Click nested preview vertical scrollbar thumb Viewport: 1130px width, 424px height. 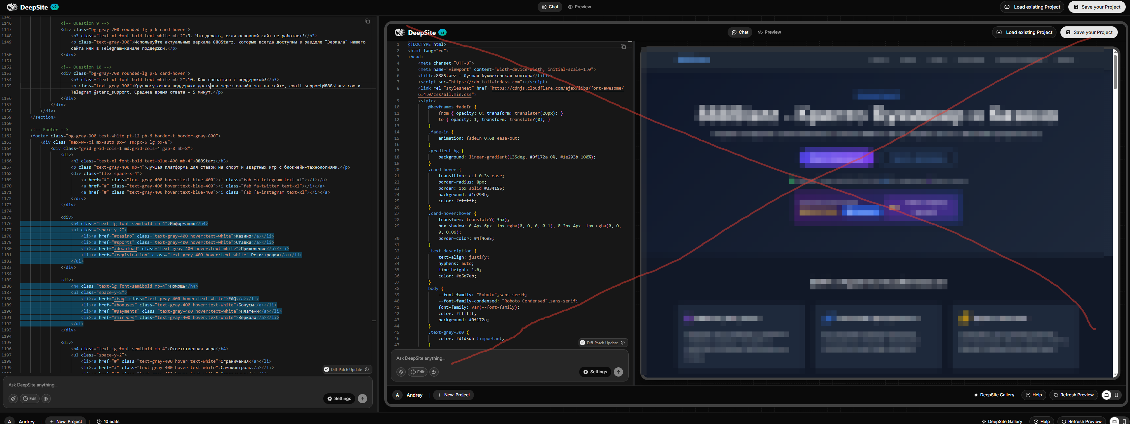pos(1115,72)
